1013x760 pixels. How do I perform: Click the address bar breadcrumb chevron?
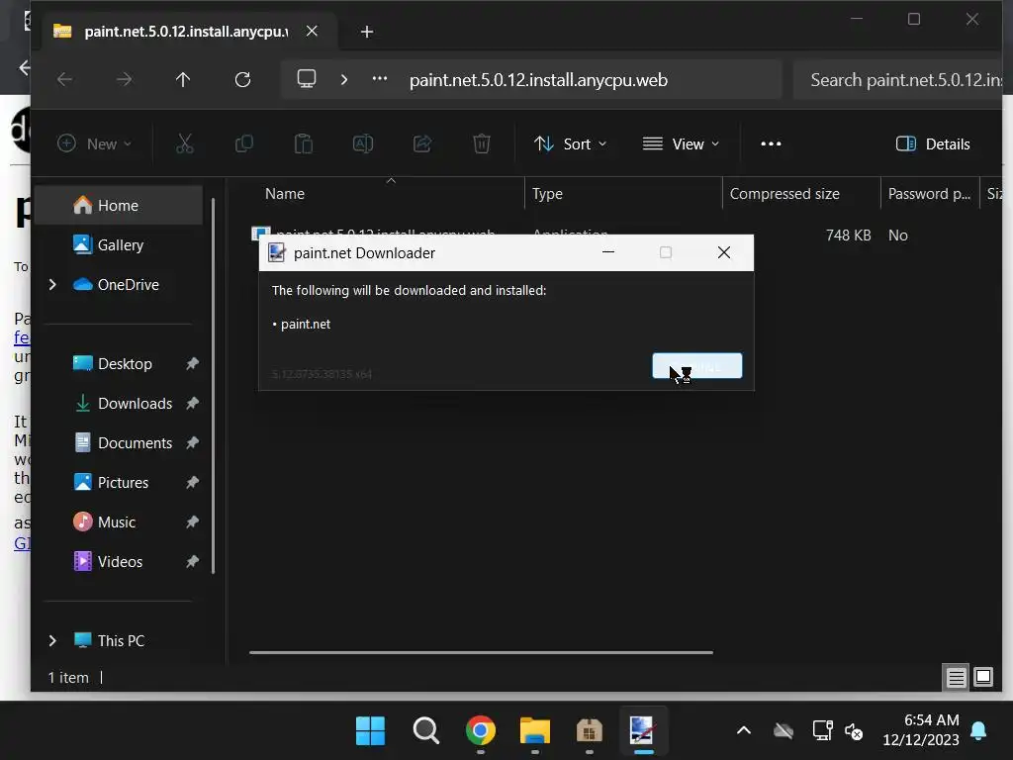pos(344,79)
